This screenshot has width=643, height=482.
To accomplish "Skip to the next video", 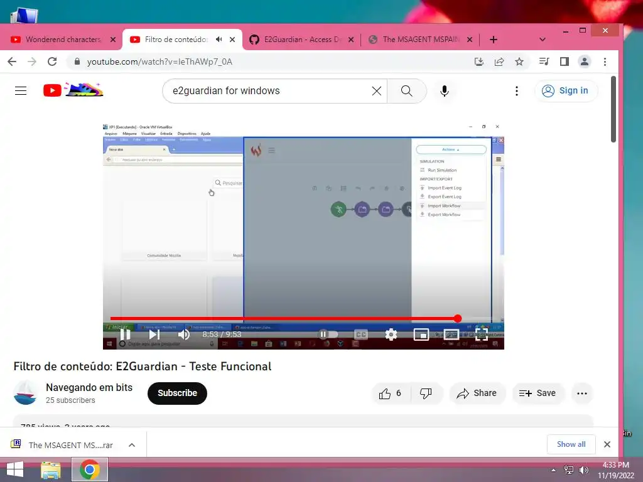I will (x=154, y=335).
